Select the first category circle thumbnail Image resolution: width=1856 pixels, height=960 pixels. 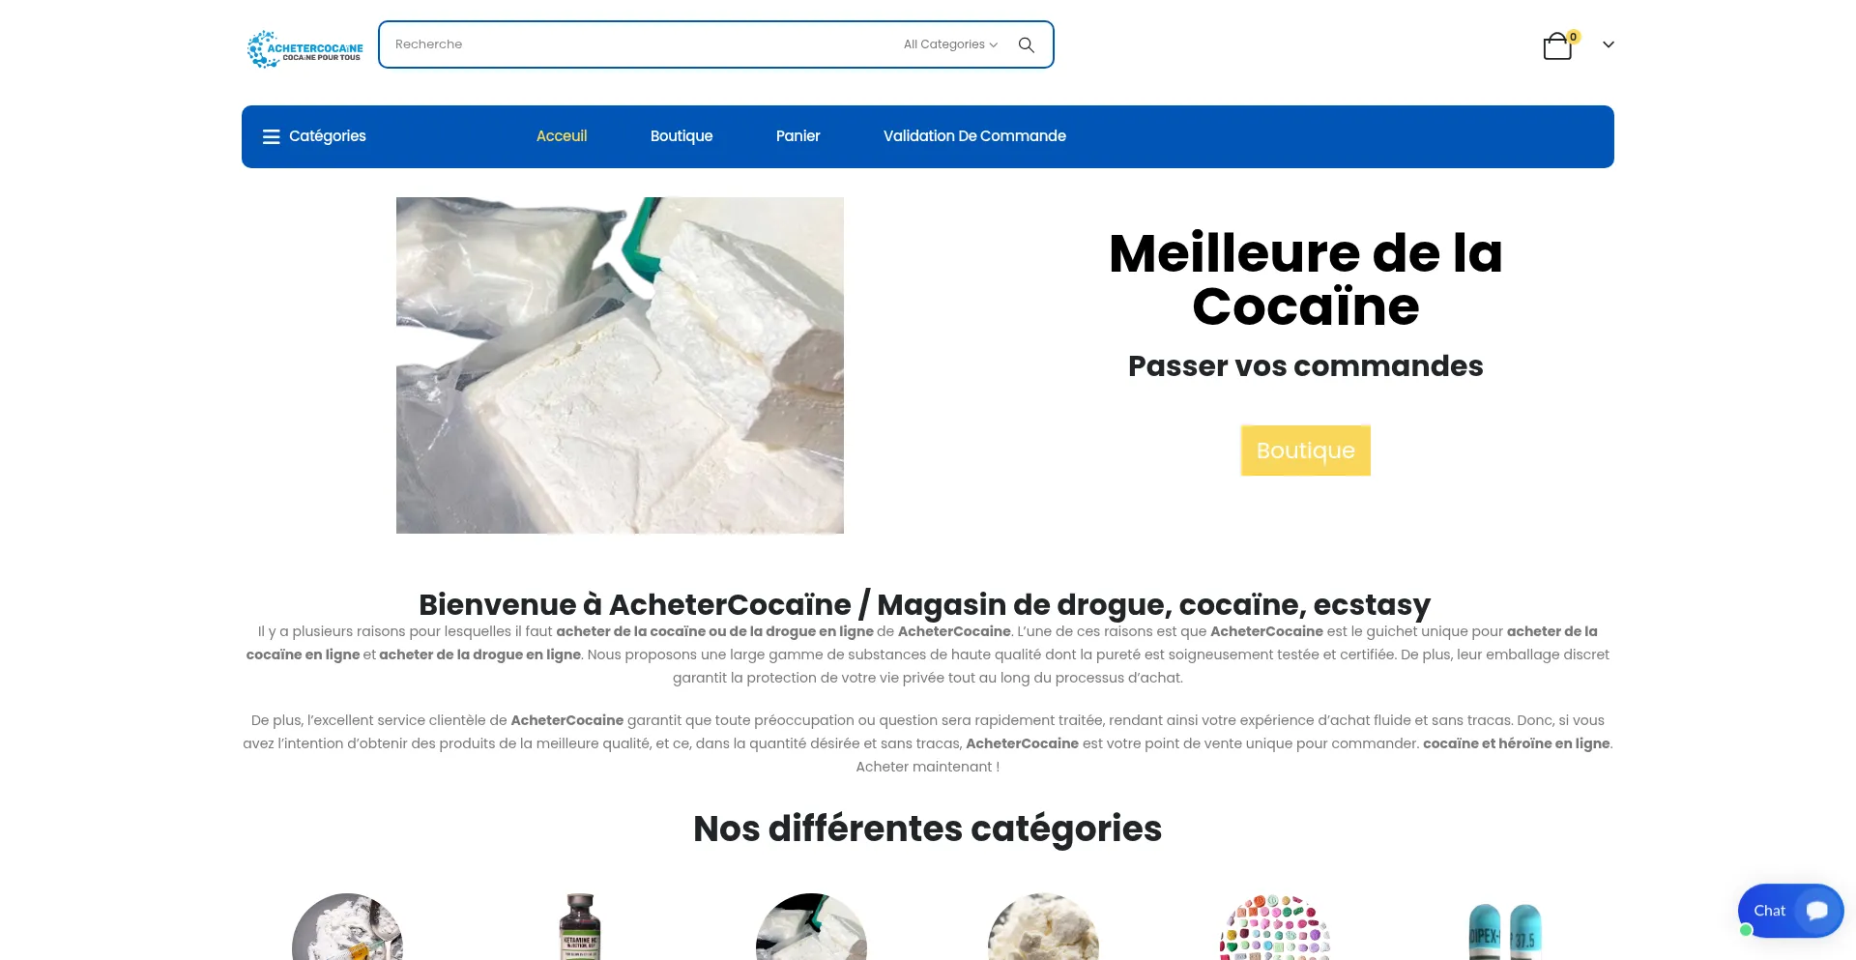click(x=347, y=927)
